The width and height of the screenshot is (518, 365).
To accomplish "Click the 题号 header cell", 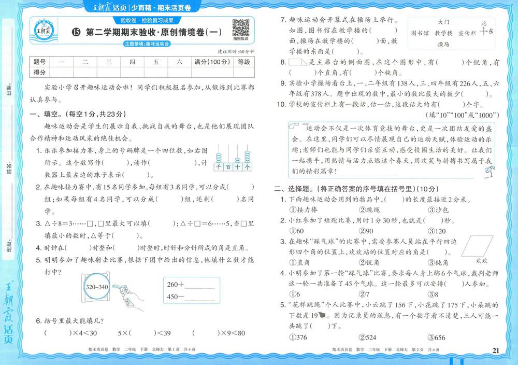I will click(40, 62).
